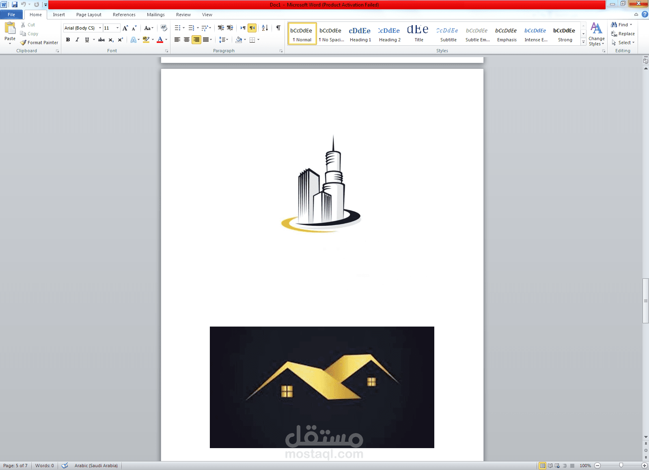
Task: Cut the selection
Action: coord(28,25)
